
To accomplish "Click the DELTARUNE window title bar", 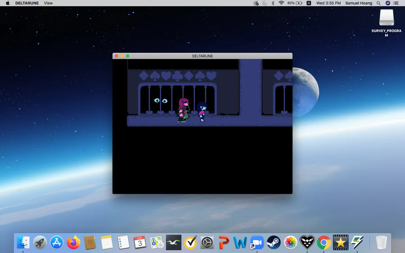I will 202,56.
